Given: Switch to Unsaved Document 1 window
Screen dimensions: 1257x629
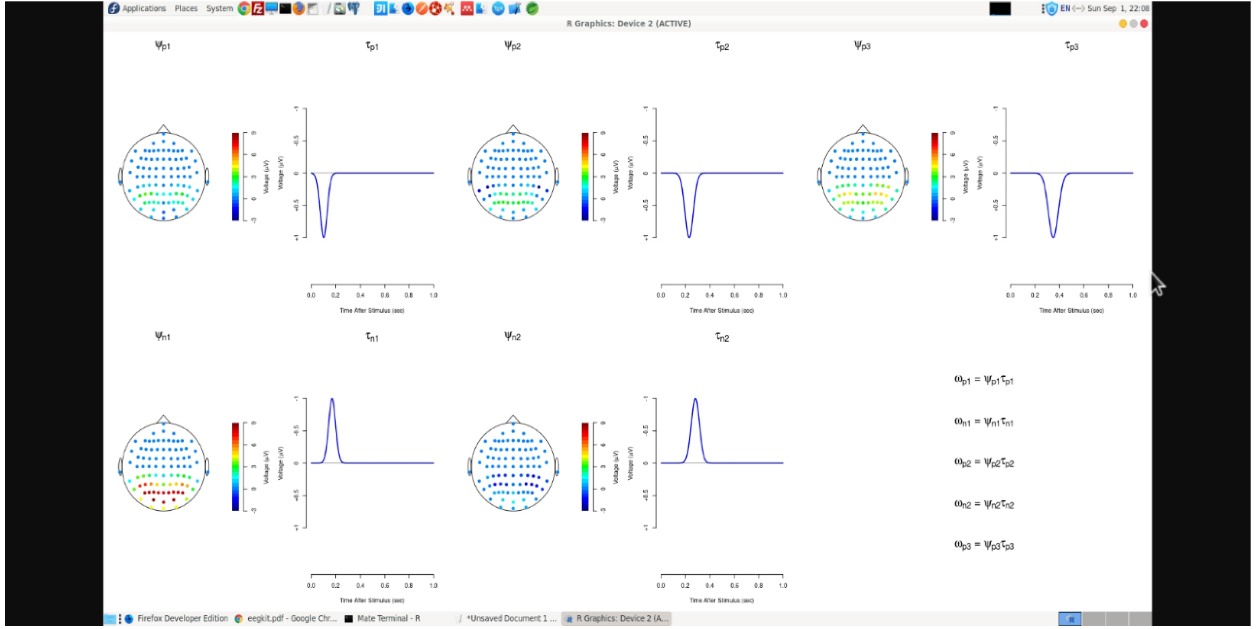Looking at the screenshot, I should pyautogui.click(x=508, y=618).
